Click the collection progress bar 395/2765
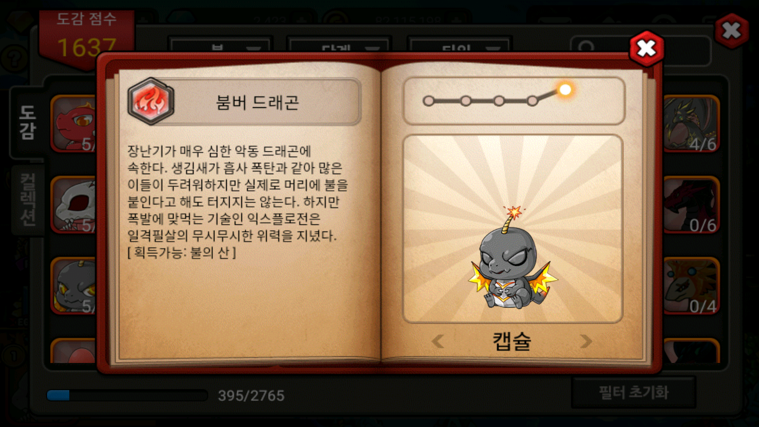 tap(127, 395)
